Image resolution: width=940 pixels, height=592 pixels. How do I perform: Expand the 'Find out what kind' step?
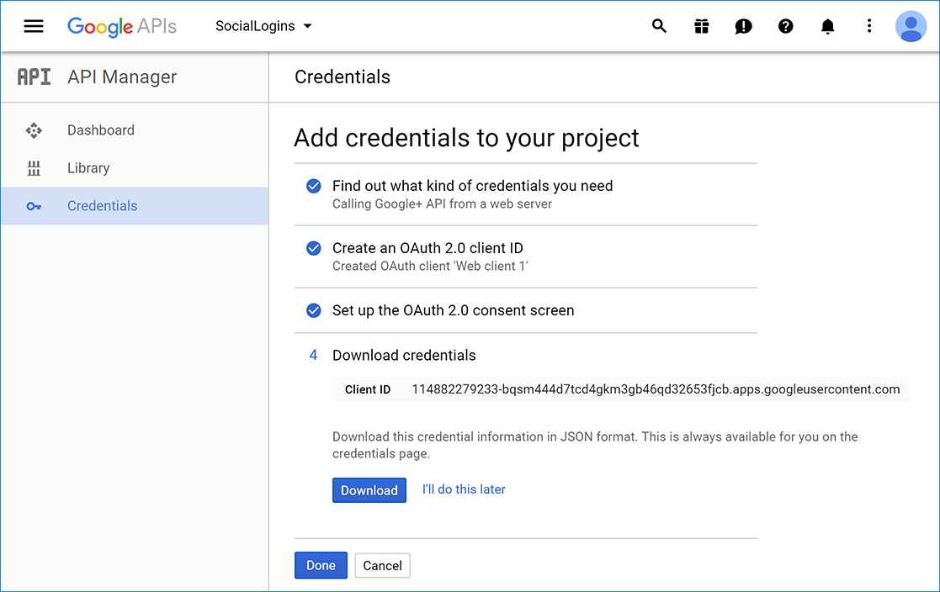[472, 186]
